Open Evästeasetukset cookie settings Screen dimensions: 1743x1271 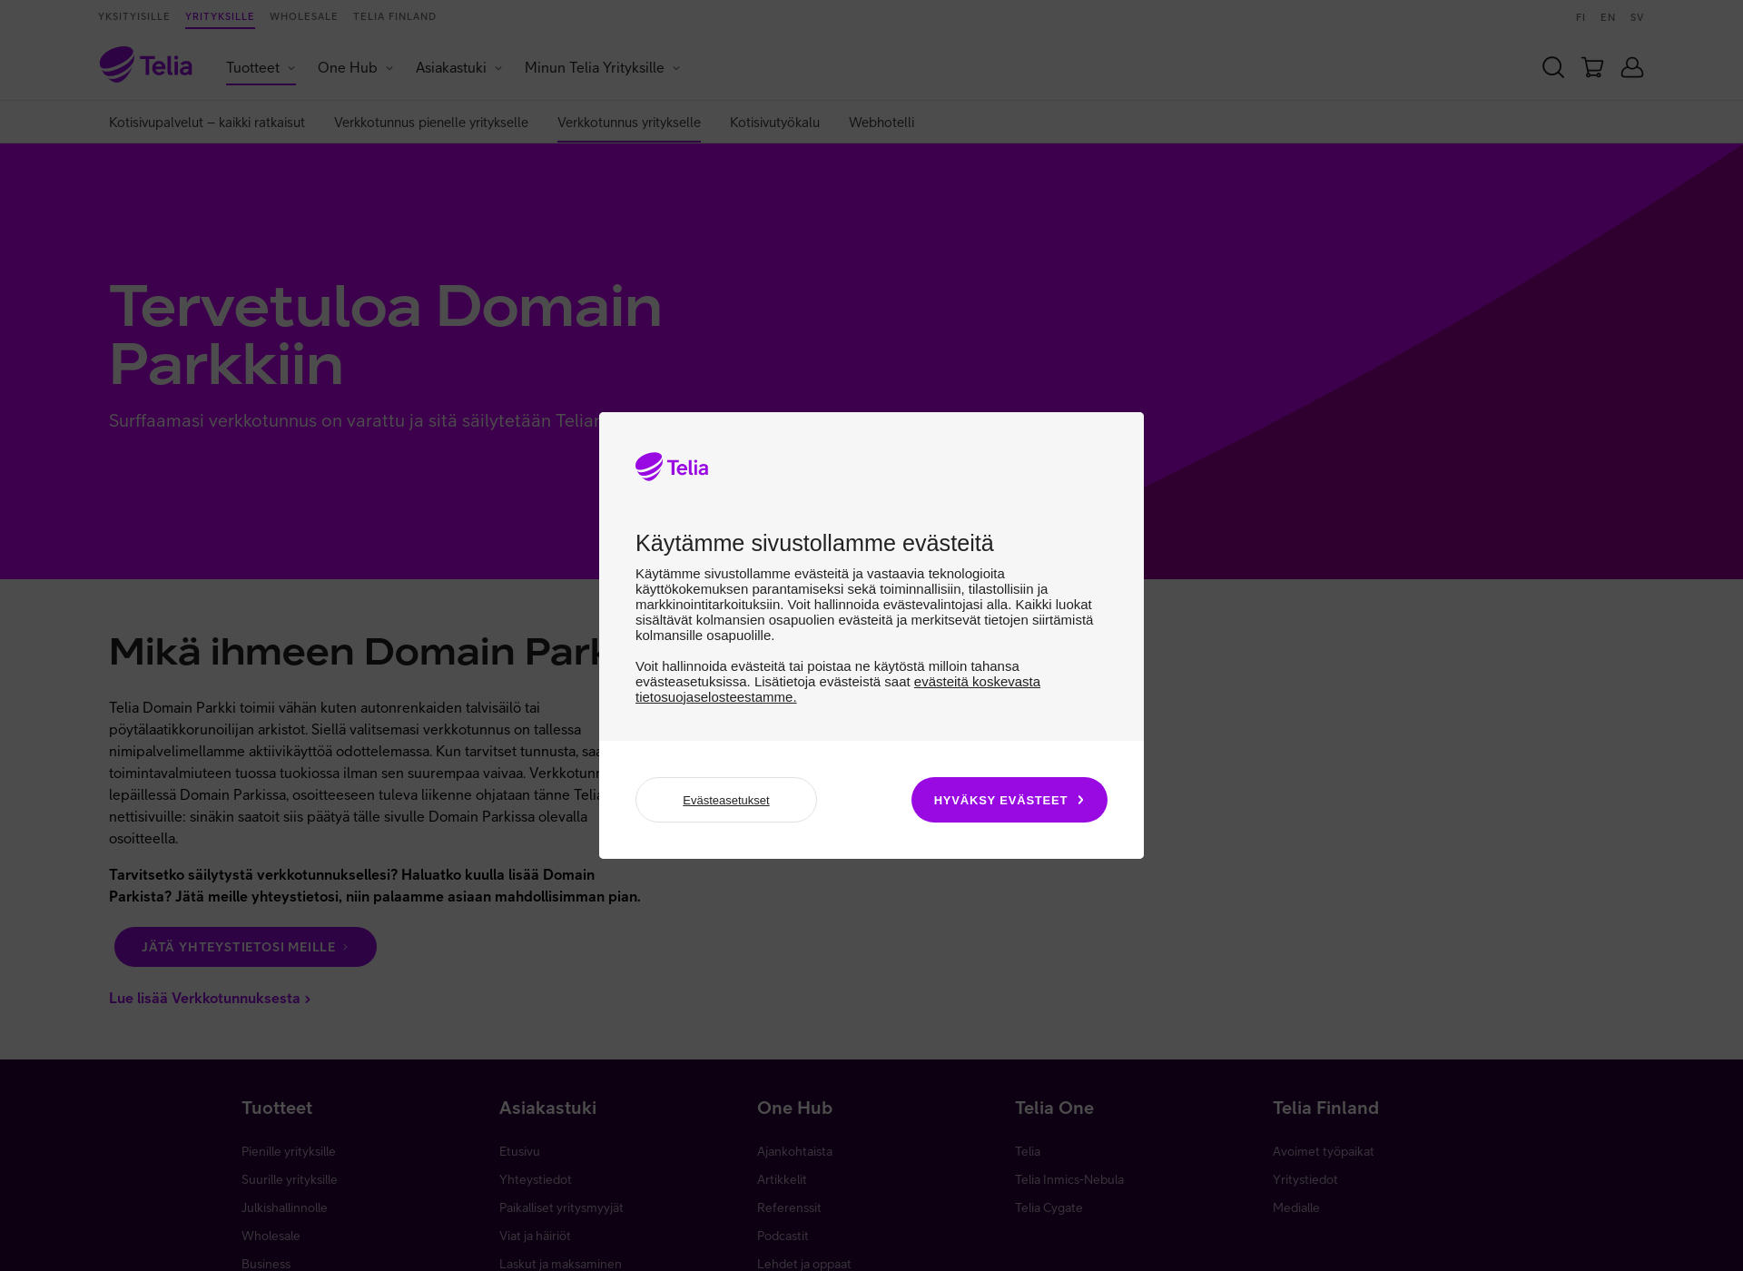(725, 800)
